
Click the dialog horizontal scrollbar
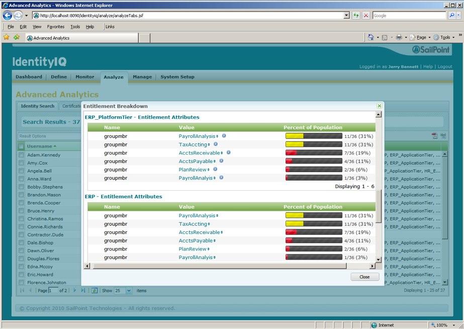pos(220,266)
